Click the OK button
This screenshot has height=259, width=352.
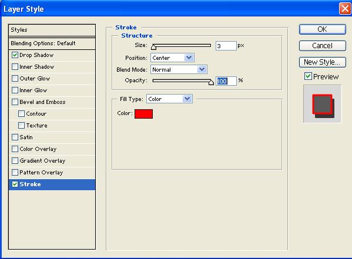pyautogui.click(x=323, y=29)
